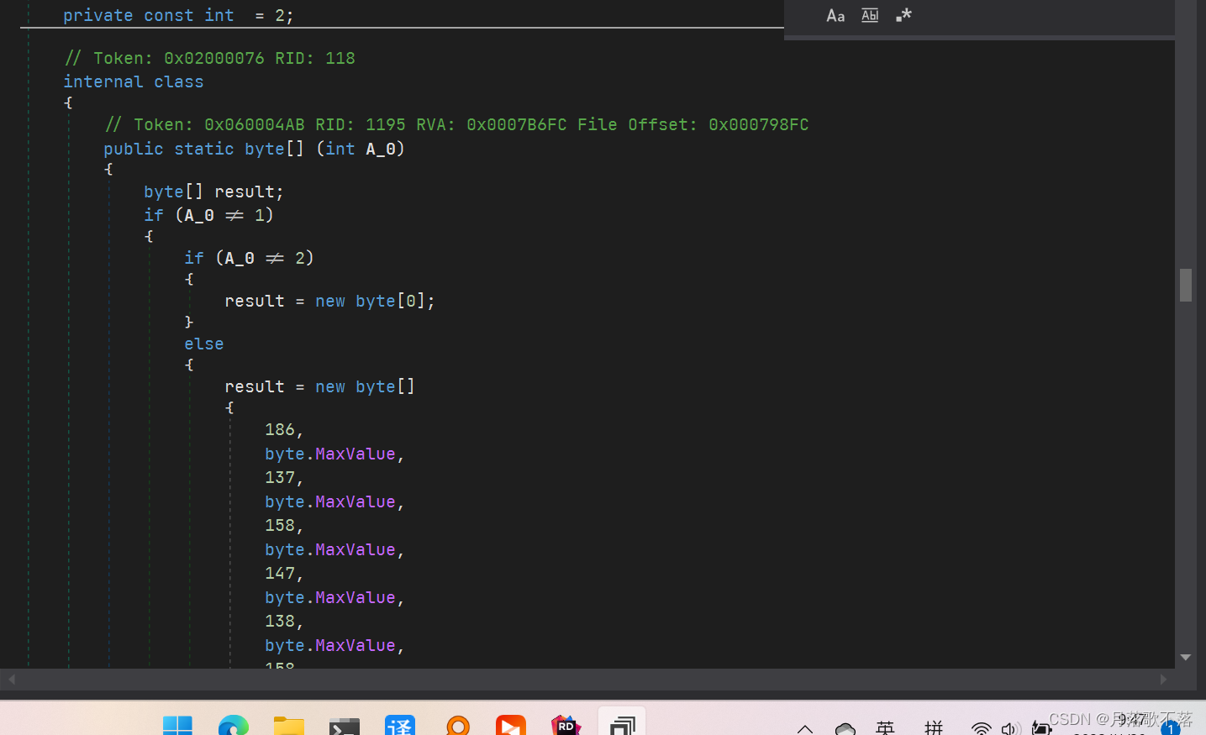
Task: Click the 'else' keyword
Action: 204,344
